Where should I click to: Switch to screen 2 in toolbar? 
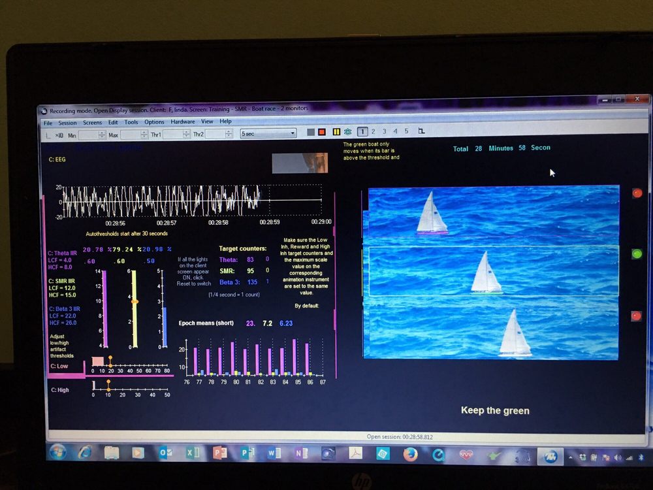pyautogui.click(x=374, y=132)
